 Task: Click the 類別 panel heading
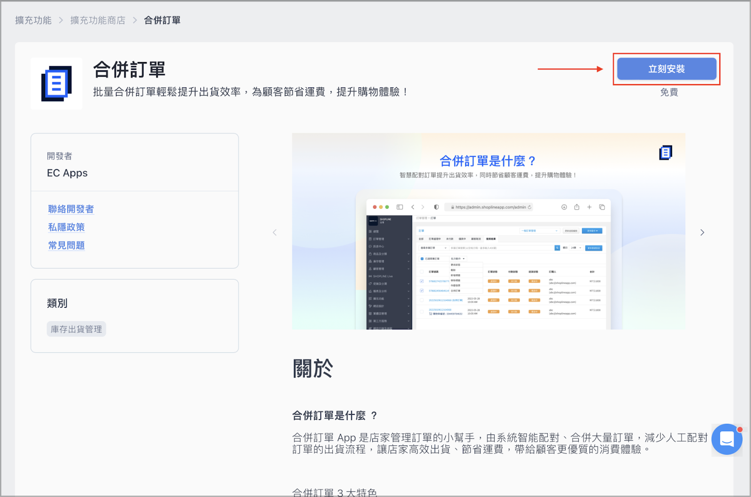click(x=57, y=303)
